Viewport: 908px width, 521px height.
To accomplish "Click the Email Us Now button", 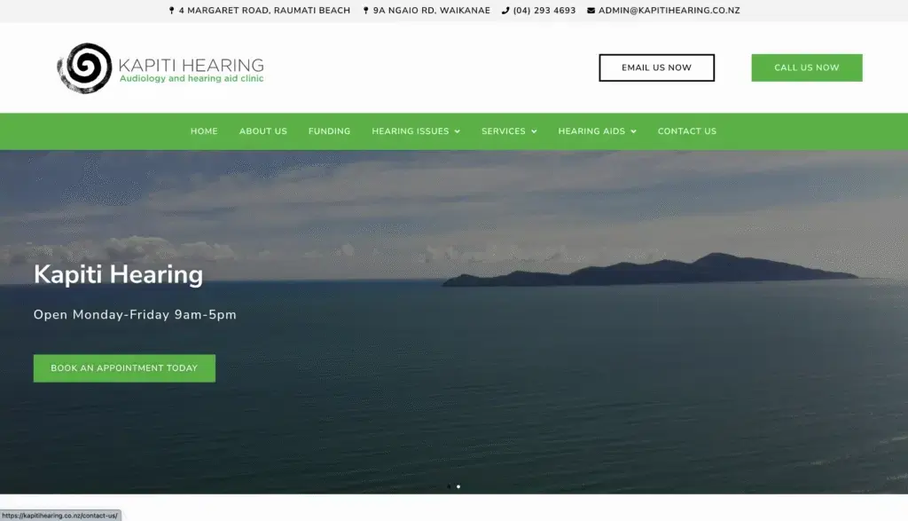I will pyautogui.click(x=656, y=67).
